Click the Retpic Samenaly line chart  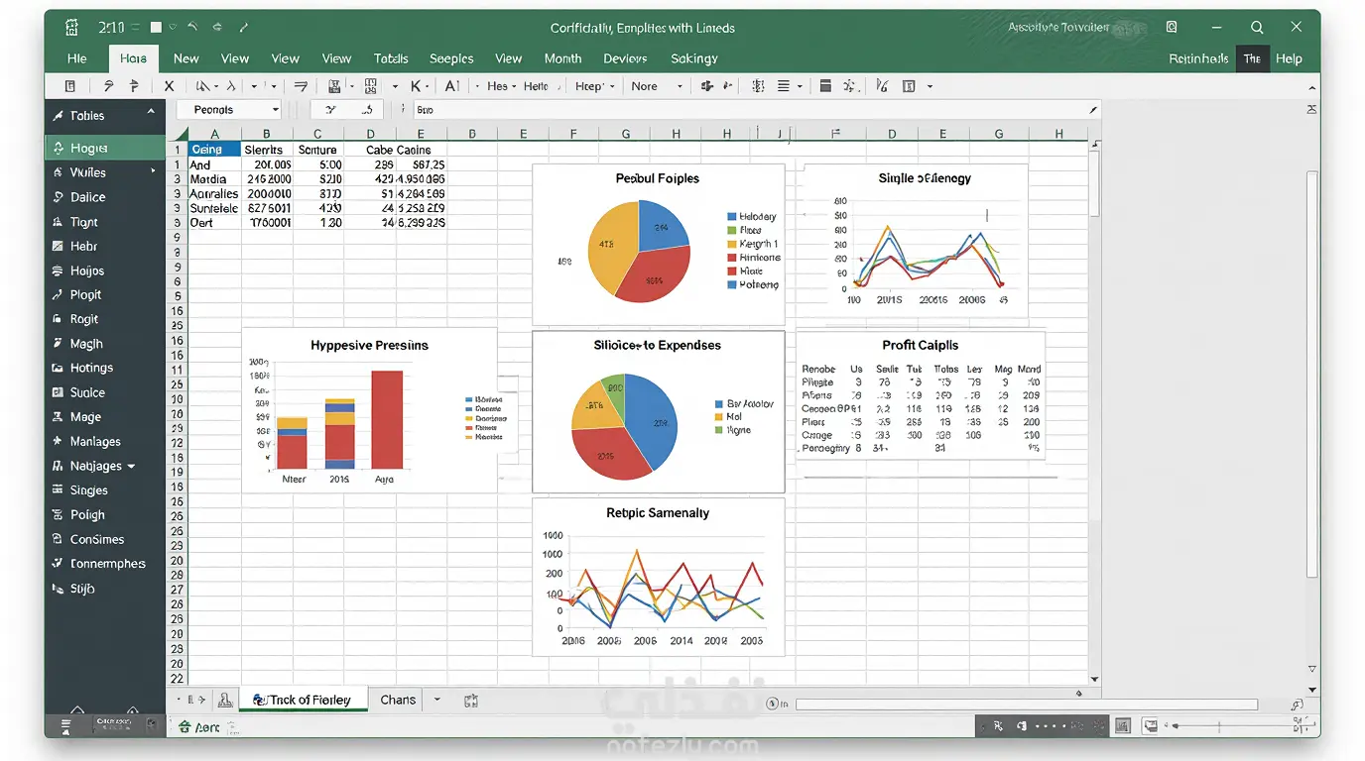click(x=658, y=577)
